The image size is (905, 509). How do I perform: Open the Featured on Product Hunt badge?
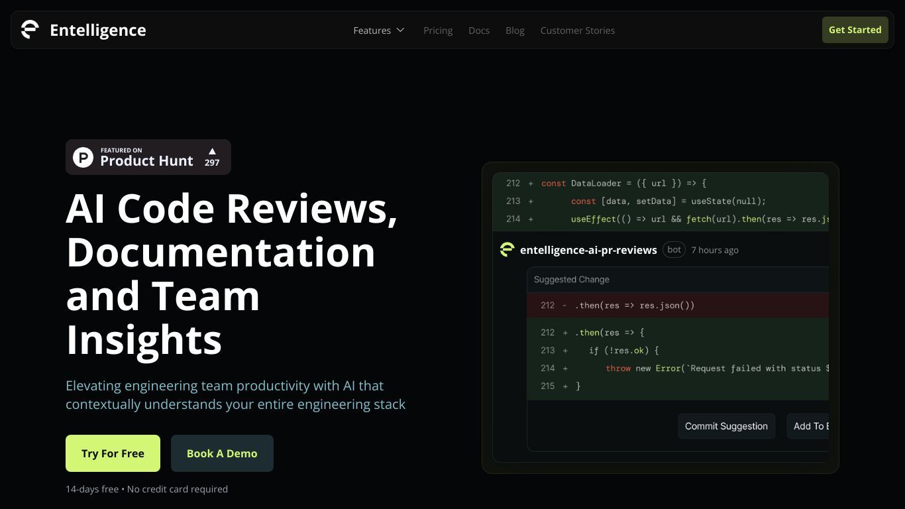tap(148, 157)
